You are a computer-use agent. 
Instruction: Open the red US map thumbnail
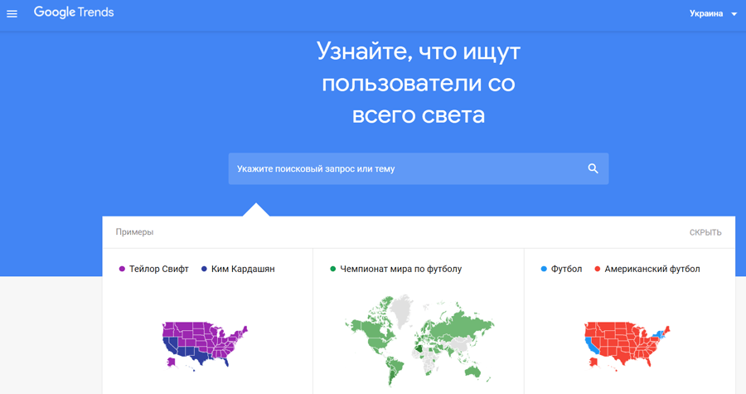click(627, 346)
